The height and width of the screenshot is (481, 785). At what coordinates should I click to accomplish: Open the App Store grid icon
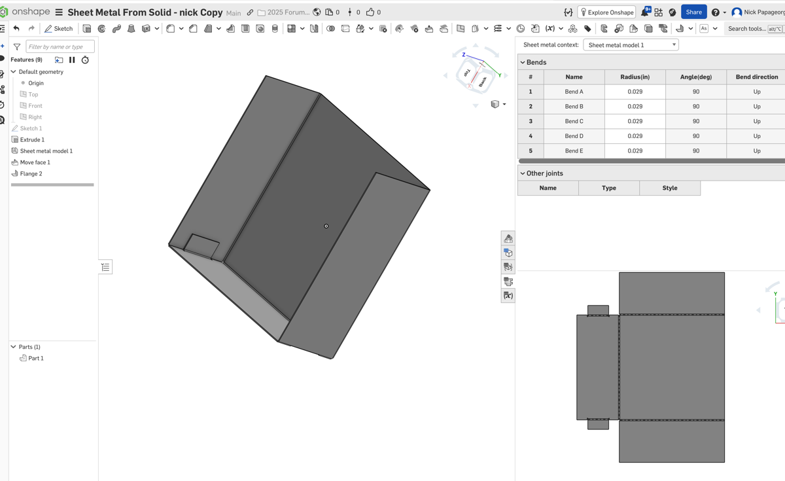click(658, 12)
